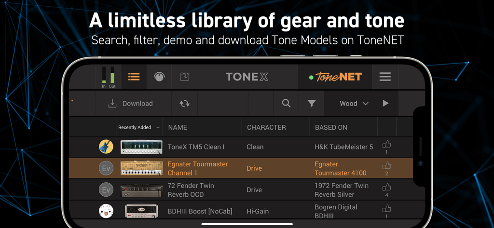The height and width of the screenshot is (228, 494).
Task: Sort by BASED ON column header
Action: [x=331, y=128]
